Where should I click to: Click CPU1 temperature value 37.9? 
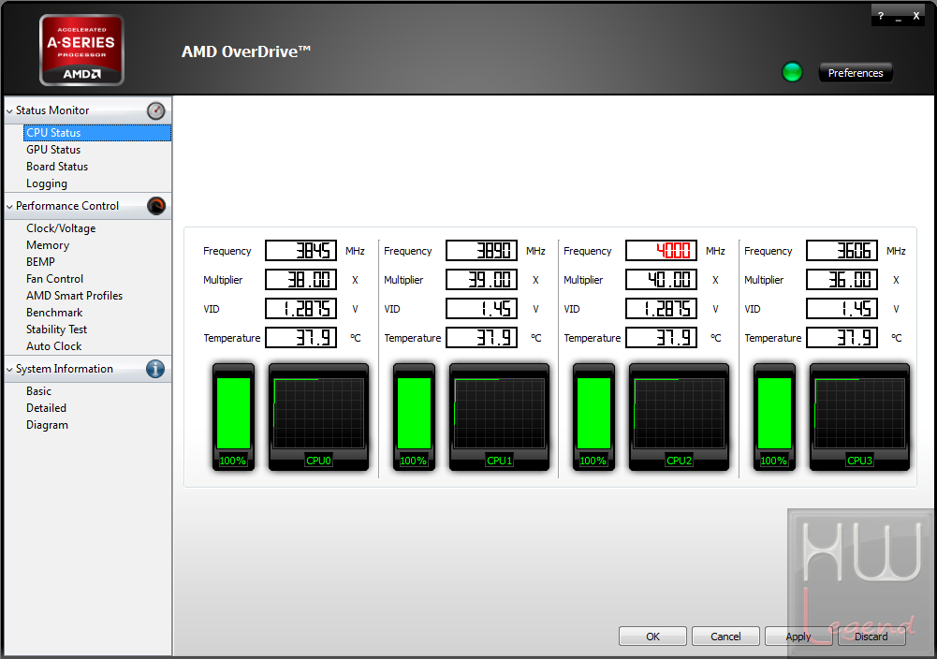point(482,338)
